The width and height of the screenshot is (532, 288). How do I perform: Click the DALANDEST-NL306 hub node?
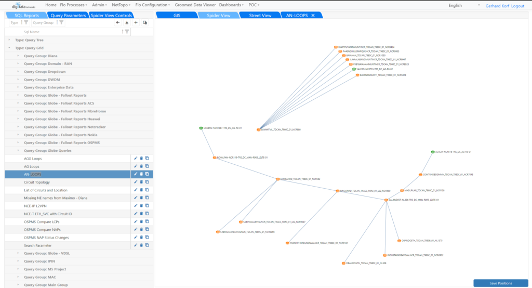coord(386,200)
